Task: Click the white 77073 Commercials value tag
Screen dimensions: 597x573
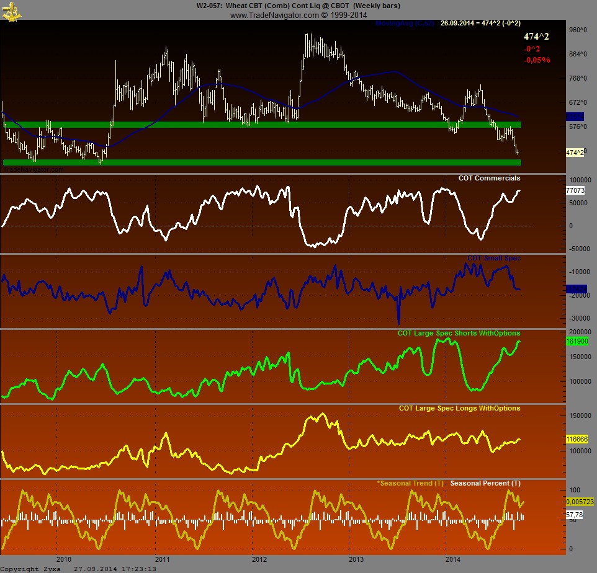Action: (575, 191)
